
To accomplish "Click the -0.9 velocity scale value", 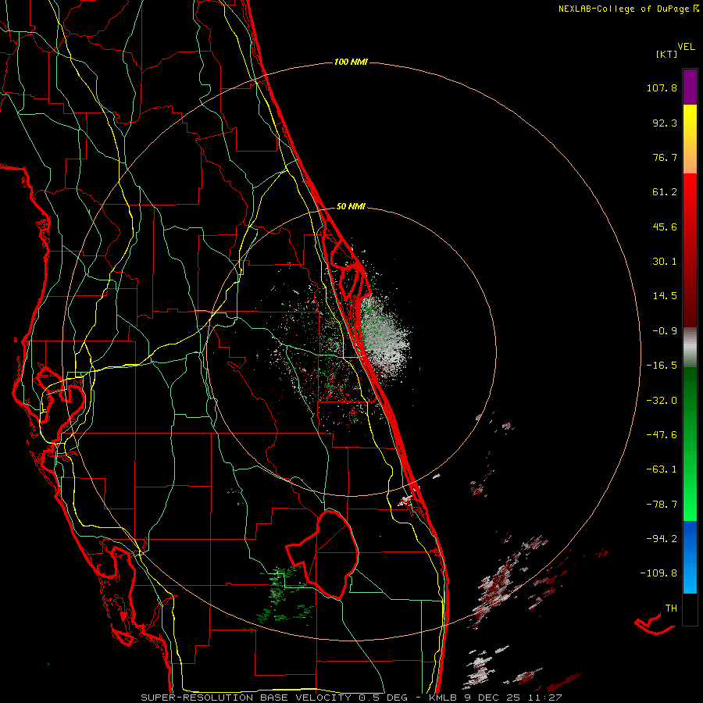I will [665, 331].
